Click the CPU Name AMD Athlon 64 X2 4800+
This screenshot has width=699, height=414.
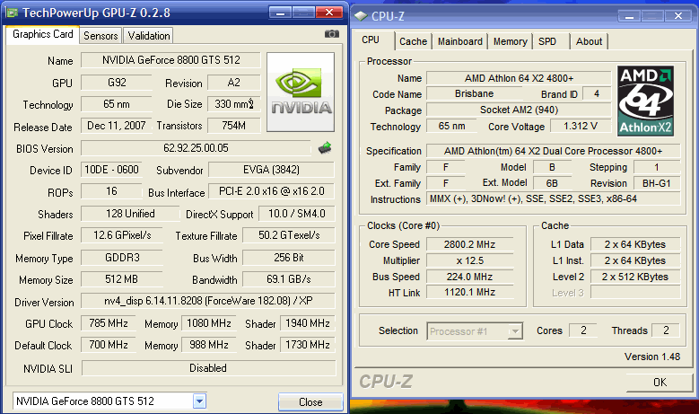[x=519, y=78]
